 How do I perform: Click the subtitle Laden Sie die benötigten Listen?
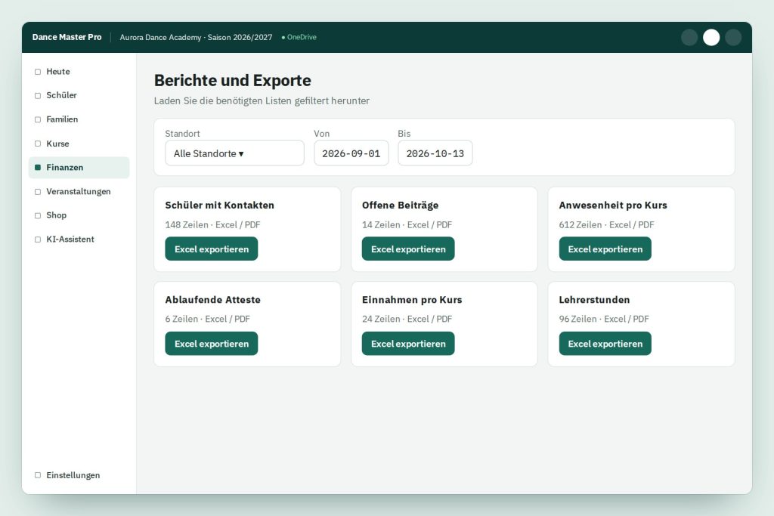tap(262, 101)
